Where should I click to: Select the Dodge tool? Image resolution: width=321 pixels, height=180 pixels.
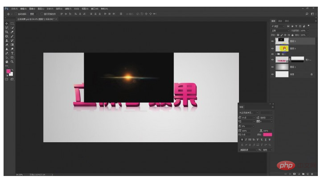12,49
